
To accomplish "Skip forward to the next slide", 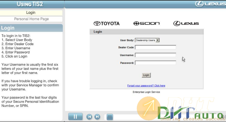I will tap(97, 117).
